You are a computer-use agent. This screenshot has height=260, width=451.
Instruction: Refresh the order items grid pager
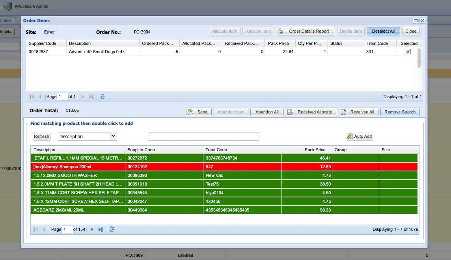click(102, 97)
